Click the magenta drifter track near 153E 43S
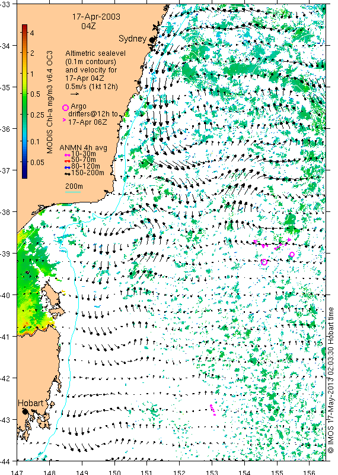Viewport: 338px width, 475px height. [x=213, y=410]
